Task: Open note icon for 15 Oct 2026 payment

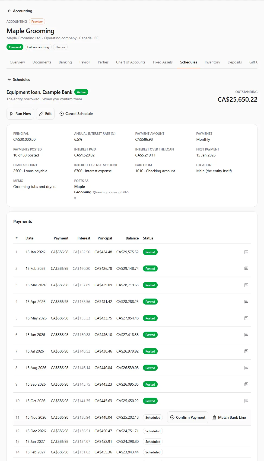Action: (246, 401)
